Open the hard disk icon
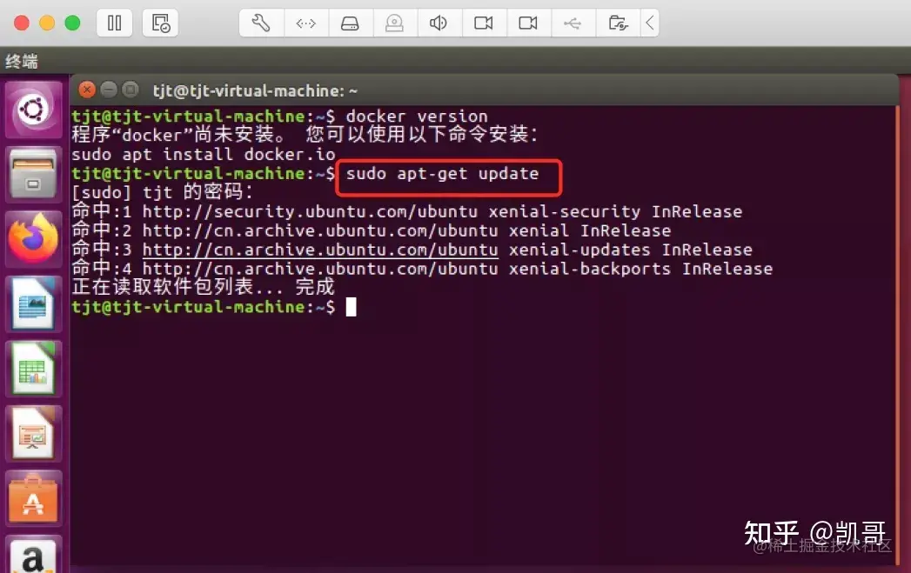The image size is (911, 573). click(x=350, y=23)
